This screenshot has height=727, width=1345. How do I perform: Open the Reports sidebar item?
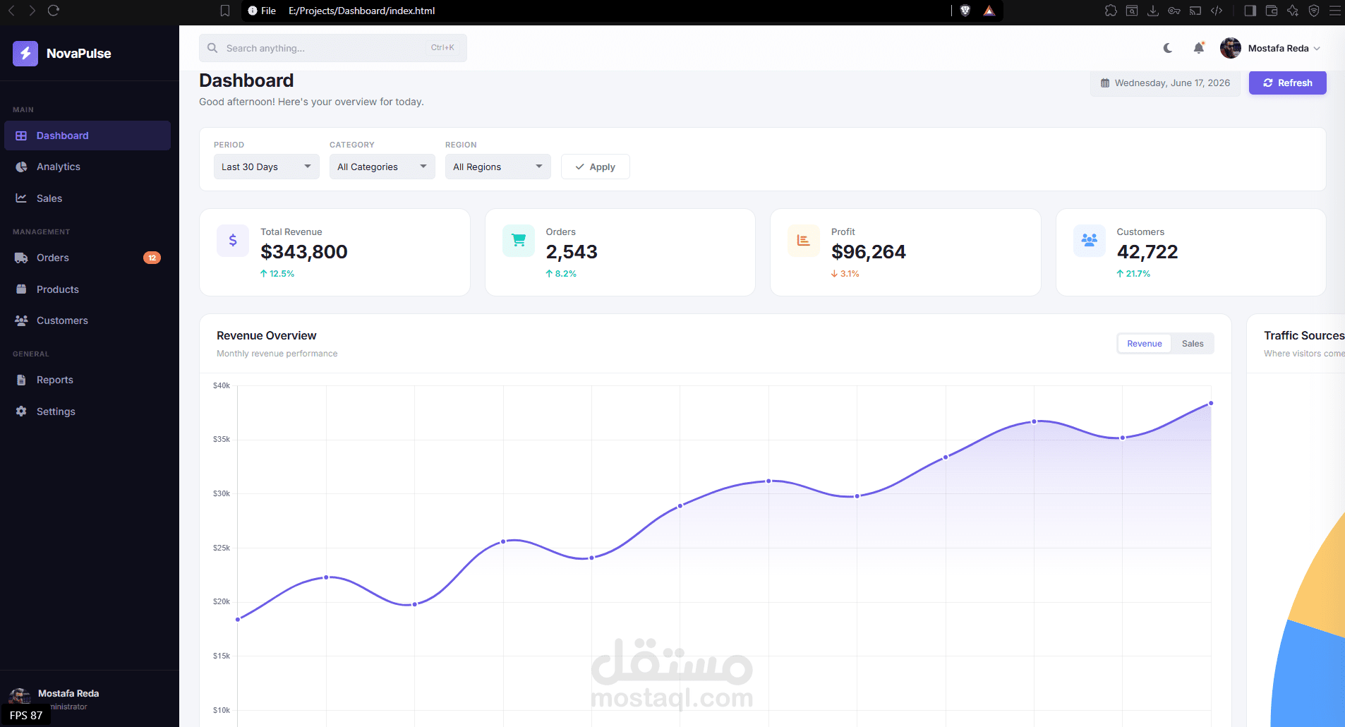tap(88, 380)
